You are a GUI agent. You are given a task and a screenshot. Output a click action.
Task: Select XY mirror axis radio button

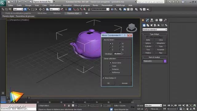(x=120, y=43)
